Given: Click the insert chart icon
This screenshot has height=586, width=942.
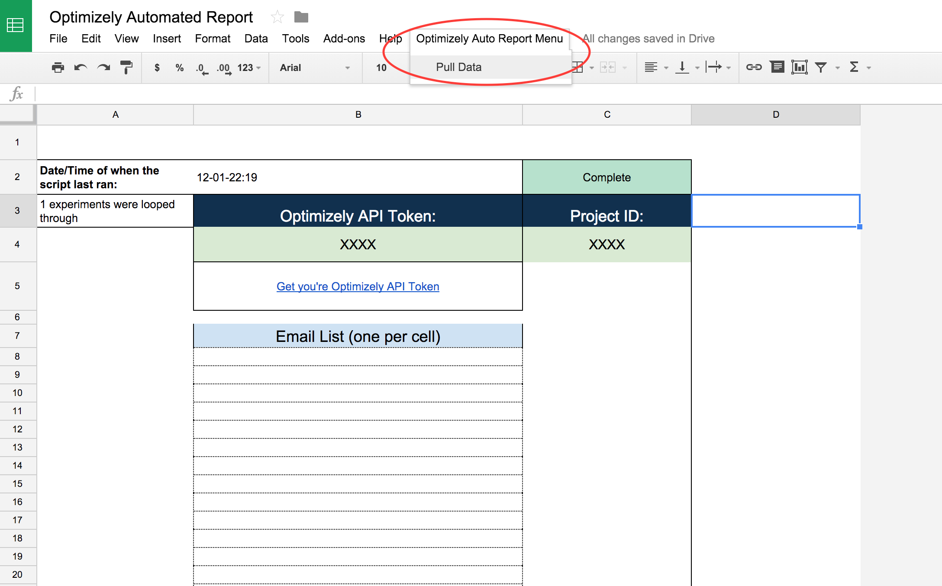Looking at the screenshot, I should click(799, 67).
